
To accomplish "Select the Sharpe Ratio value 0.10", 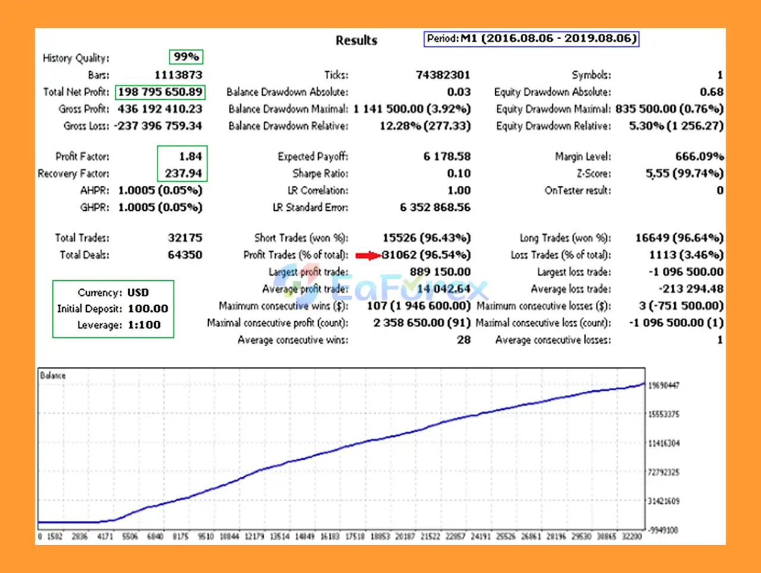I will (x=458, y=173).
